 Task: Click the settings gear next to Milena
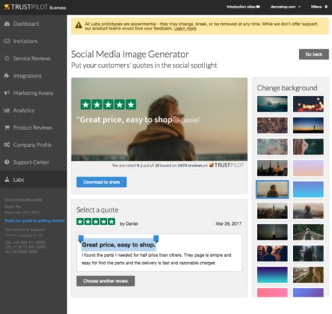pos(326,7)
